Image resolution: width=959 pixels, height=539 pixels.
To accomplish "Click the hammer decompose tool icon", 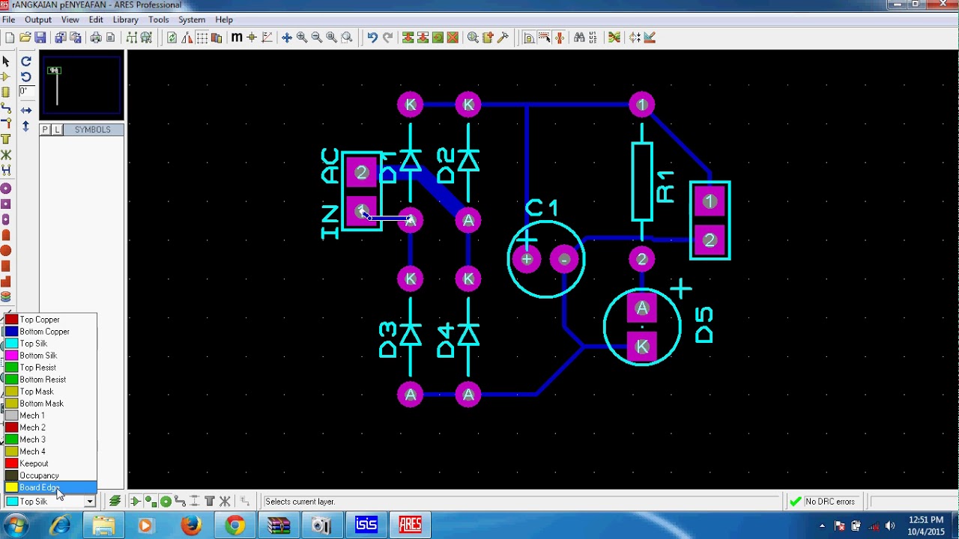I will [x=503, y=37].
